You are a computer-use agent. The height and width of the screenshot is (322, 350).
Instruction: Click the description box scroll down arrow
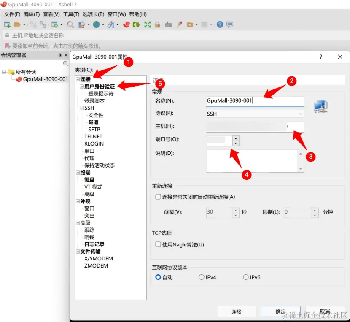point(301,169)
